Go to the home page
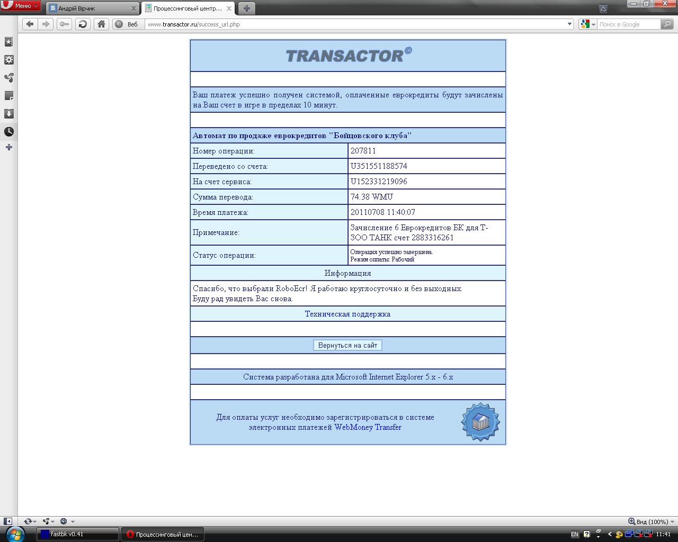The image size is (678, 542). click(101, 24)
